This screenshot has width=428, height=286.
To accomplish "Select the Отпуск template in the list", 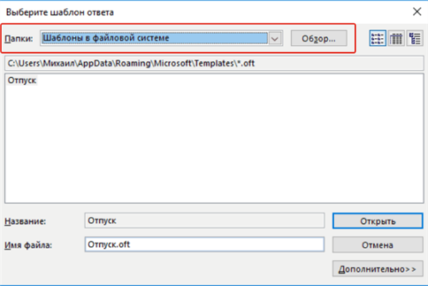I will [x=22, y=80].
